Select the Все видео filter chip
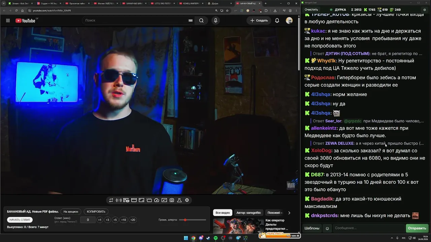 pos(223,213)
